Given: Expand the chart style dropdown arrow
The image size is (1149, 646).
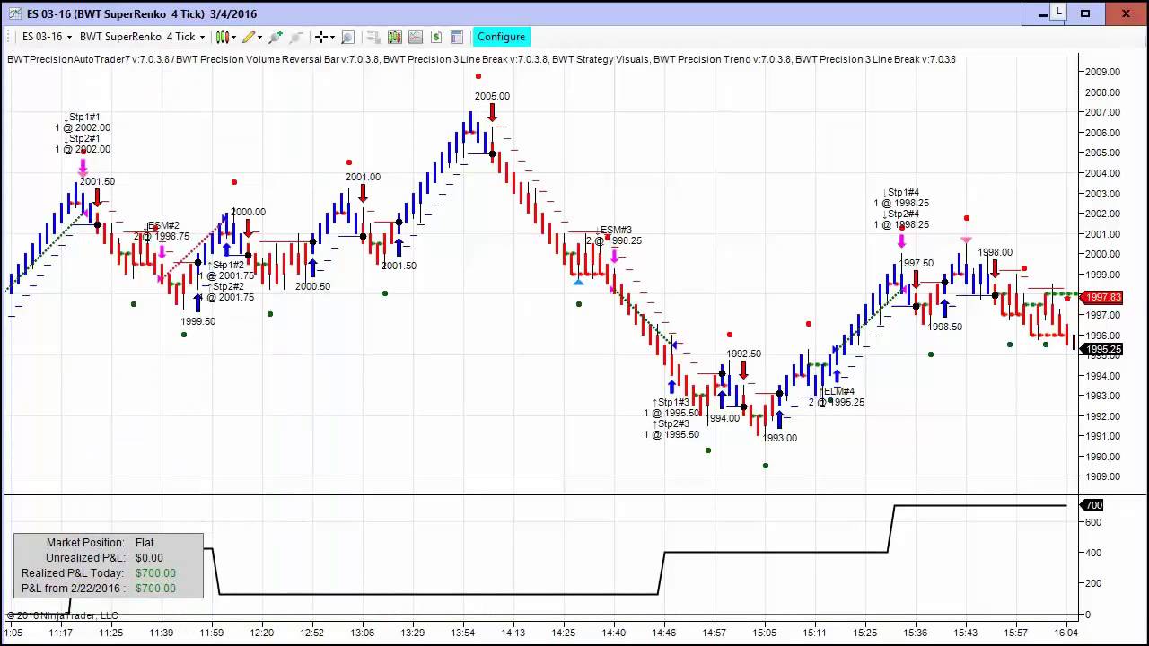Looking at the screenshot, I should coord(232,37).
